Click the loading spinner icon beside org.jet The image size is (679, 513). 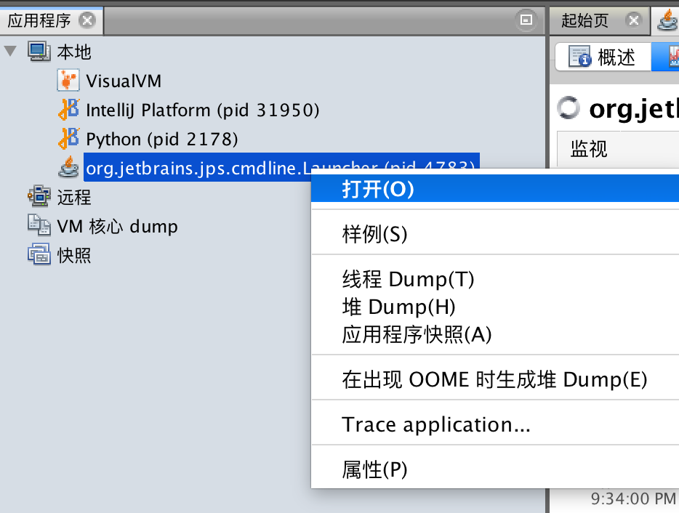pyautogui.click(x=568, y=108)
